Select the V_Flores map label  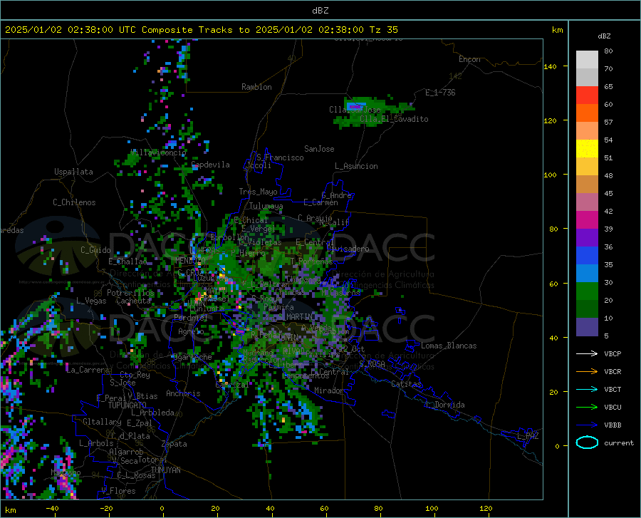pyautogui.click(x=118, y=491)
